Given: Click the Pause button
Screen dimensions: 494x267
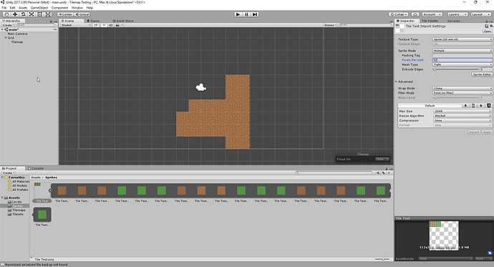Looking at the screenshot, I should tap(246, 14).
